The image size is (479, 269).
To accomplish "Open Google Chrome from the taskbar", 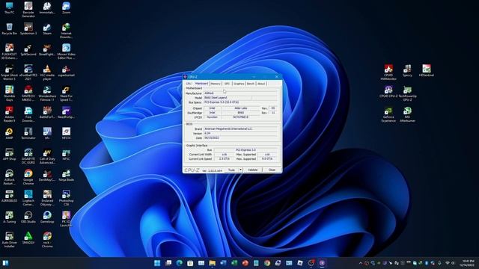I will pos(267,263).
